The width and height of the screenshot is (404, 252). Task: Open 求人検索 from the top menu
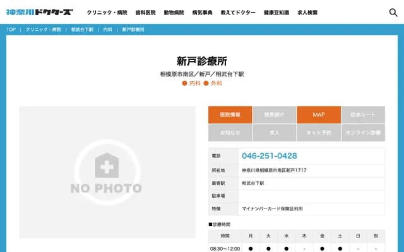(307, 13)
